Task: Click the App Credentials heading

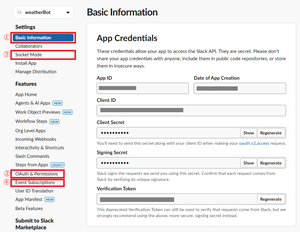Action: 127,38
